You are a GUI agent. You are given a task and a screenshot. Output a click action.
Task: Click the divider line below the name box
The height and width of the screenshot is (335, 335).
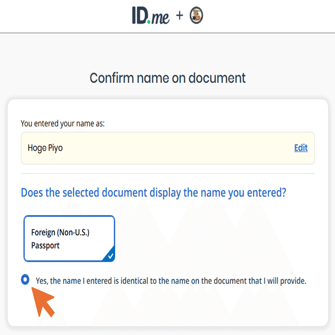coord(168,173)
